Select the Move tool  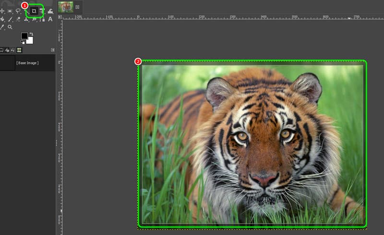(2, 11)
